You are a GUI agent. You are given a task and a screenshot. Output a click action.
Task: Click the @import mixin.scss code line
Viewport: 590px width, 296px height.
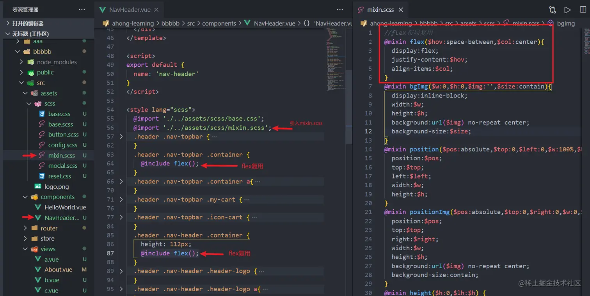(x=203, y=128)
